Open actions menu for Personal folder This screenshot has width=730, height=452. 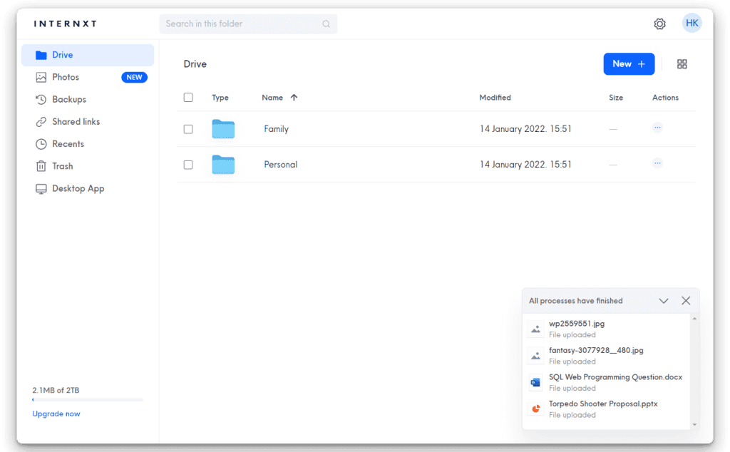point(657,163)
